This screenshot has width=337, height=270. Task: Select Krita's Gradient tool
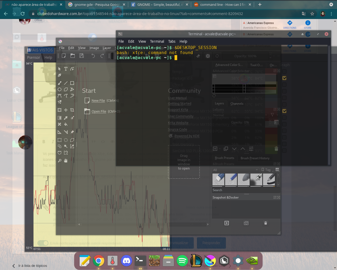click(60, 118)
